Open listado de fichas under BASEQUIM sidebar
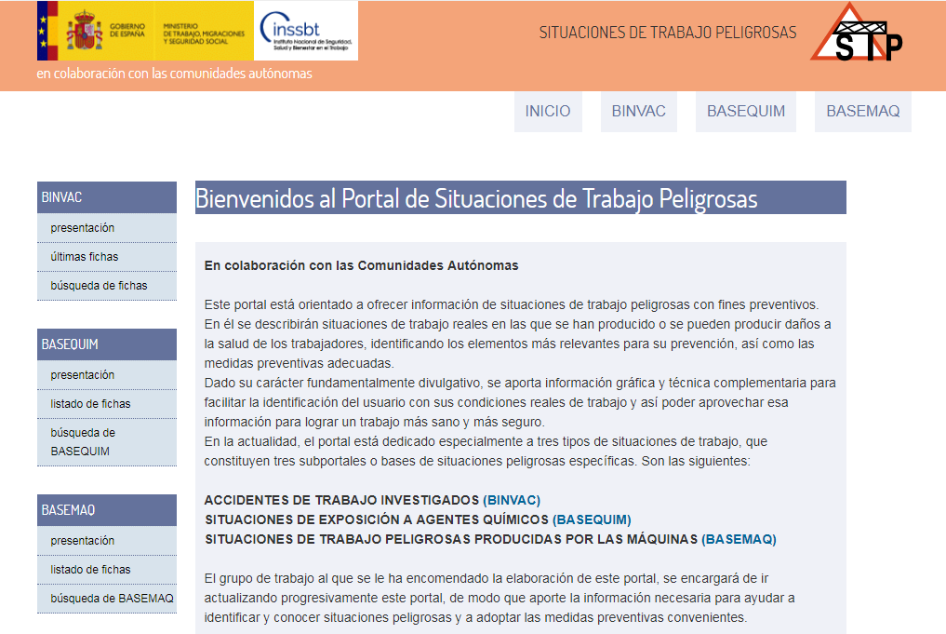946x634 pixels. click(x=107, y=404)
